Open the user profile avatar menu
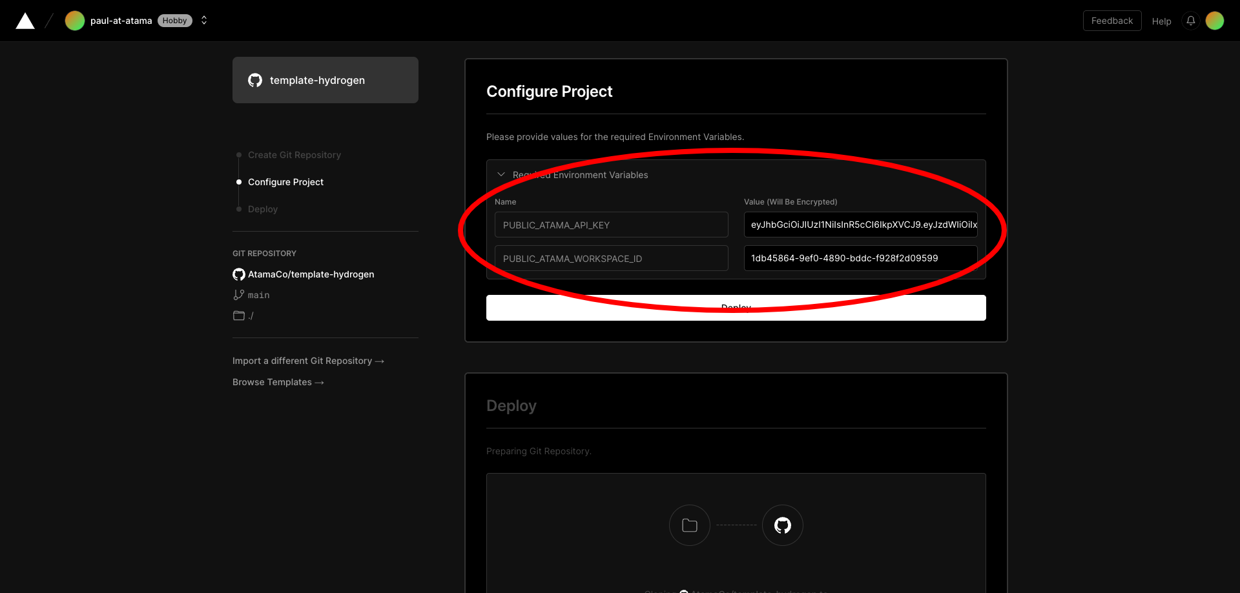Screen dimensions: 1240x593 (1215, 21)
